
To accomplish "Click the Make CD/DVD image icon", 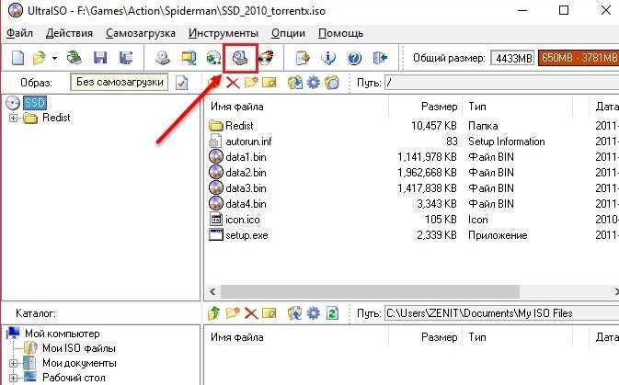I will coord(162,58).
